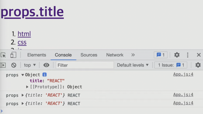Toggle the device toolbar icon
The width and height of the screenshot is (203, 114).
pos(13,55)
